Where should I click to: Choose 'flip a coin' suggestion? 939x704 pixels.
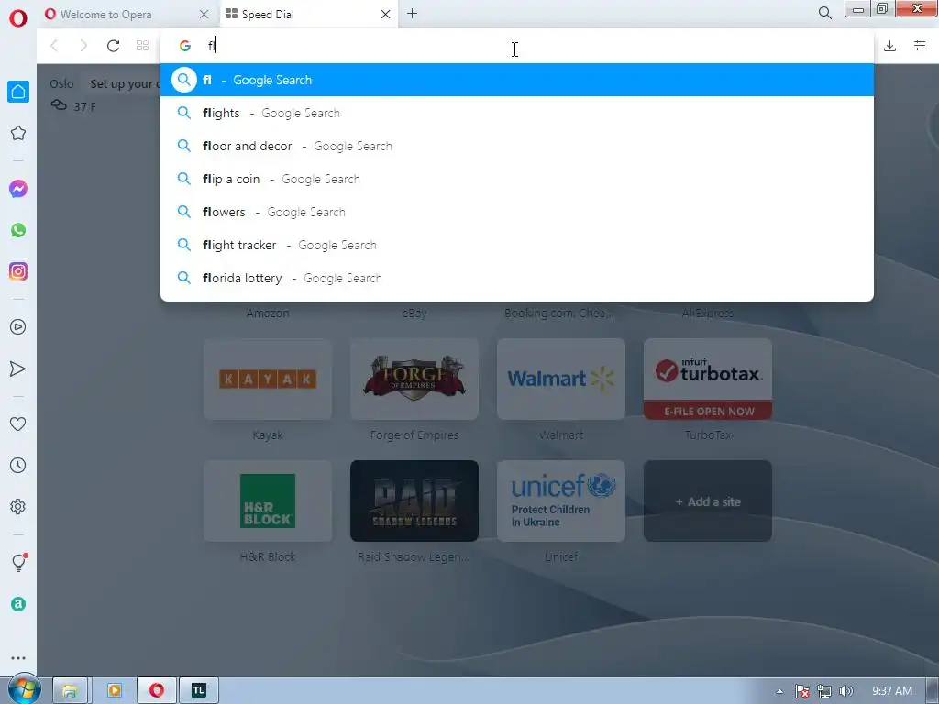pyautogui.click(x=517, y=179)
